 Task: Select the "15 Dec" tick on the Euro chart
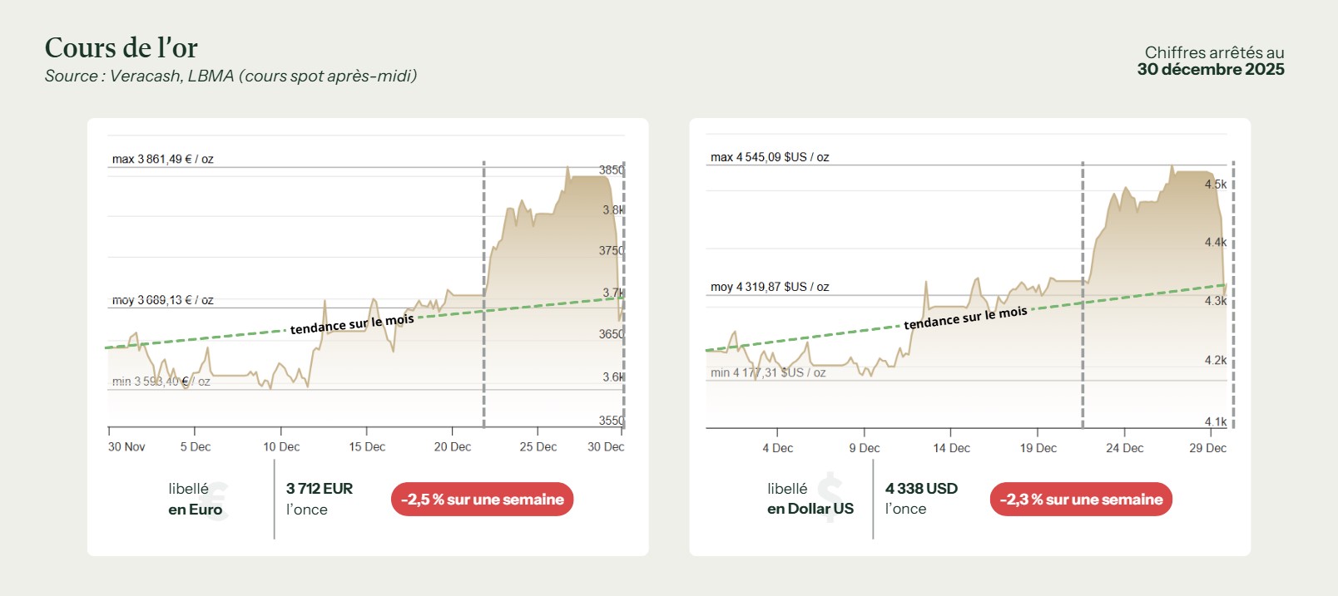pyautogui.click(x=367, y=447)
